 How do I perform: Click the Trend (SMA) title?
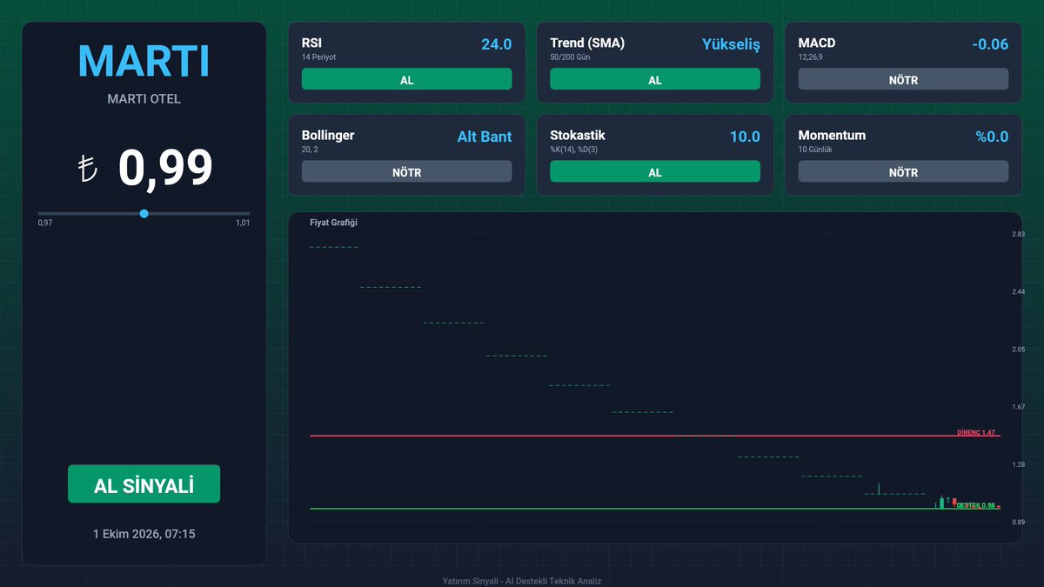tap(587, 43)
